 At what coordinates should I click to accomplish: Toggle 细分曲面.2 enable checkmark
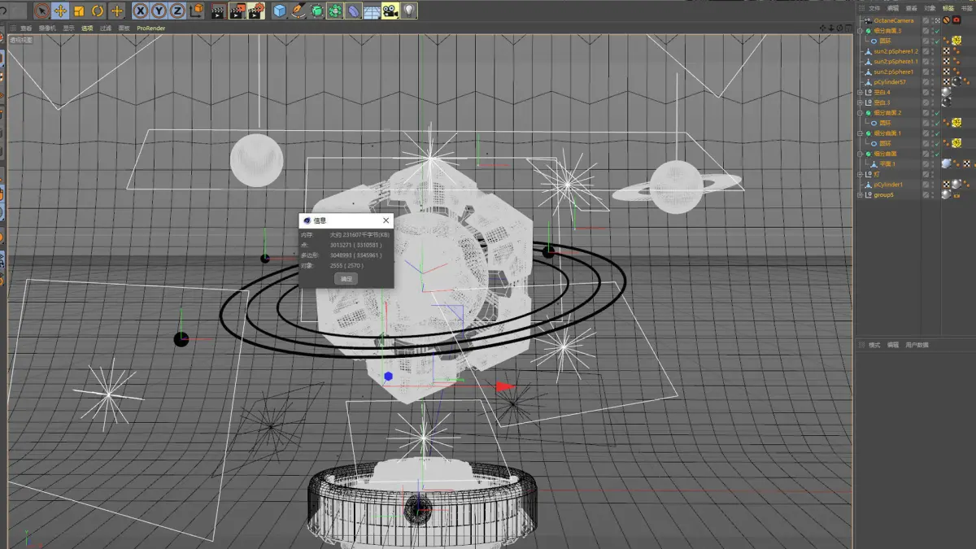click(937, 113)
